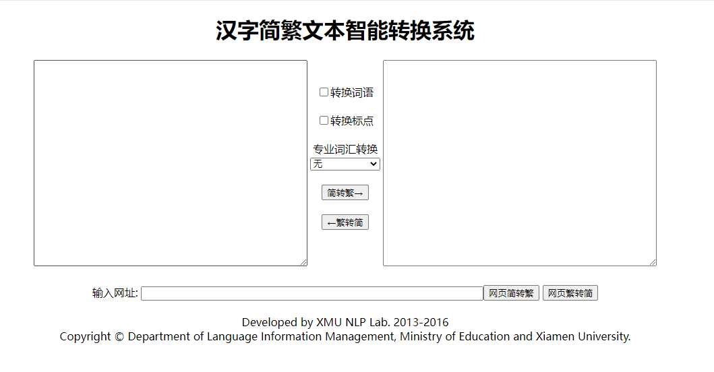Click the Copyright footer line
Screen dimensions: 714x372
coord(345,336)
